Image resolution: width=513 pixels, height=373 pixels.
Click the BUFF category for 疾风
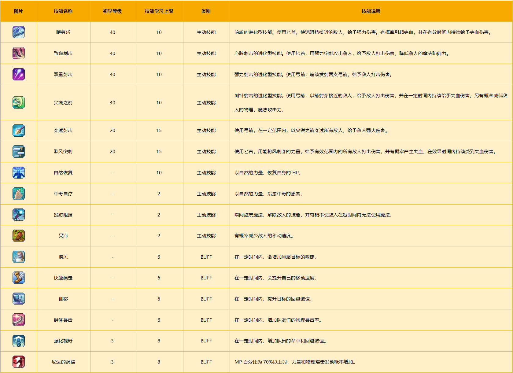point(206,257)
